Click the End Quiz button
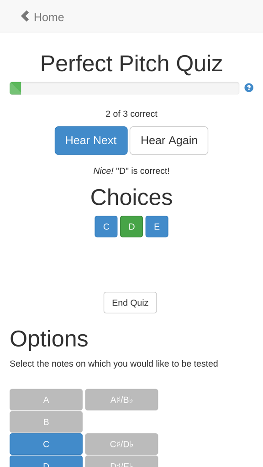Image resolution: width=263 pixels, height=467 pixels. point(130,302)
